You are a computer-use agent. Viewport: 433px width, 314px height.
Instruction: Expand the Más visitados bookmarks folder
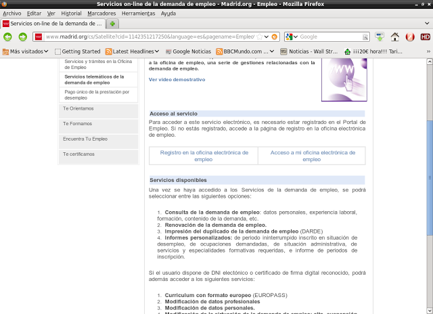[26, 51]
